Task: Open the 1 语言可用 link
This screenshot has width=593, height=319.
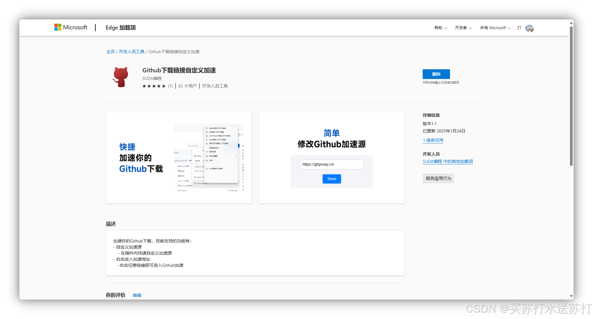Action: (433, 140)
